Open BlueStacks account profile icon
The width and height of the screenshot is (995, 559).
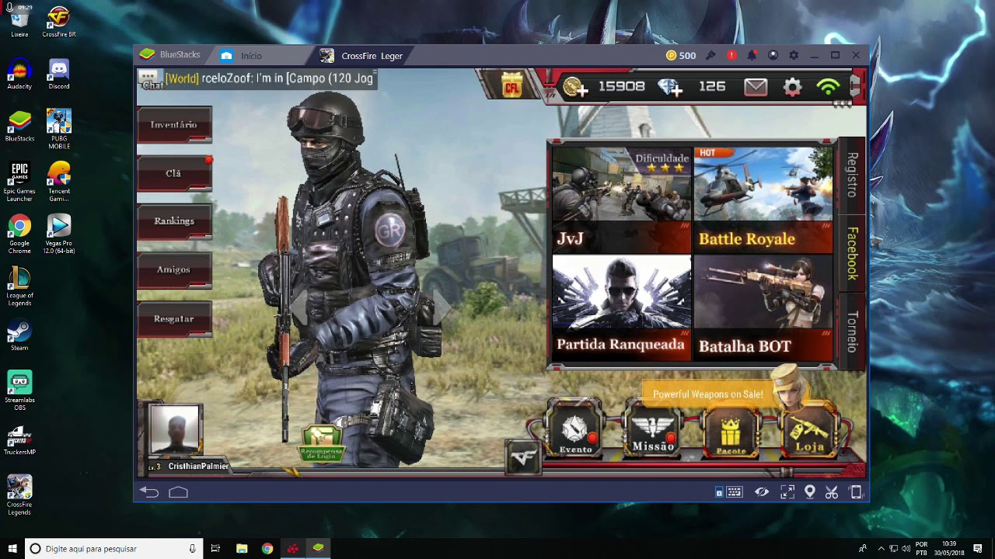click(x=773, y=55)
